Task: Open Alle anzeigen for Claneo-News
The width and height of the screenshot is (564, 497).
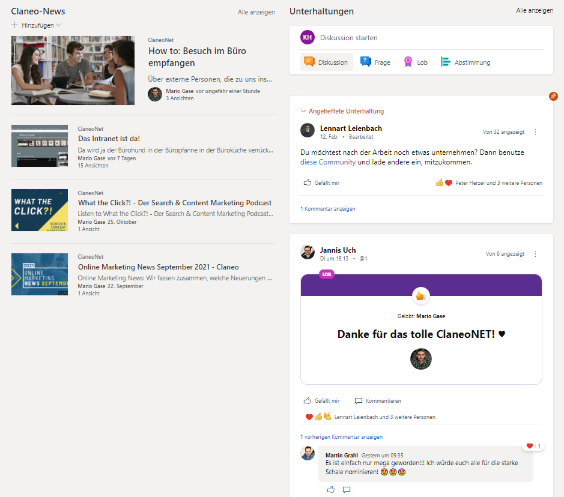Action: tap(256, 12)
